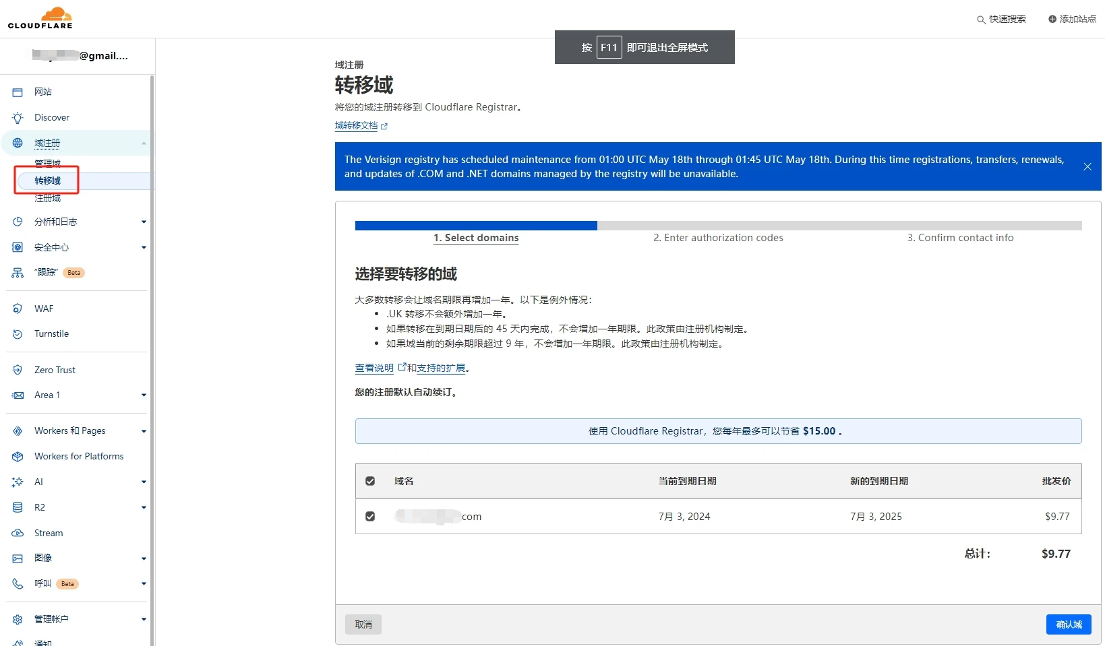This screenshot has width=1105, height=646.
Task: Click the Workers 和 Pages icon
Action: click(18, 431)
